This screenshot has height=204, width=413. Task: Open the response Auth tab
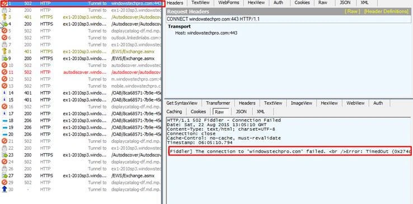pos(378,103)
